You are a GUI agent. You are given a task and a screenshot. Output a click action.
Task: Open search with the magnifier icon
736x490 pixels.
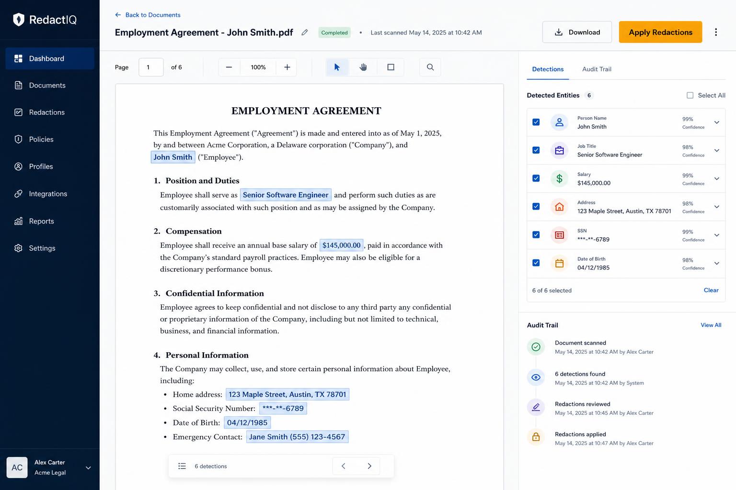point(430,67)
